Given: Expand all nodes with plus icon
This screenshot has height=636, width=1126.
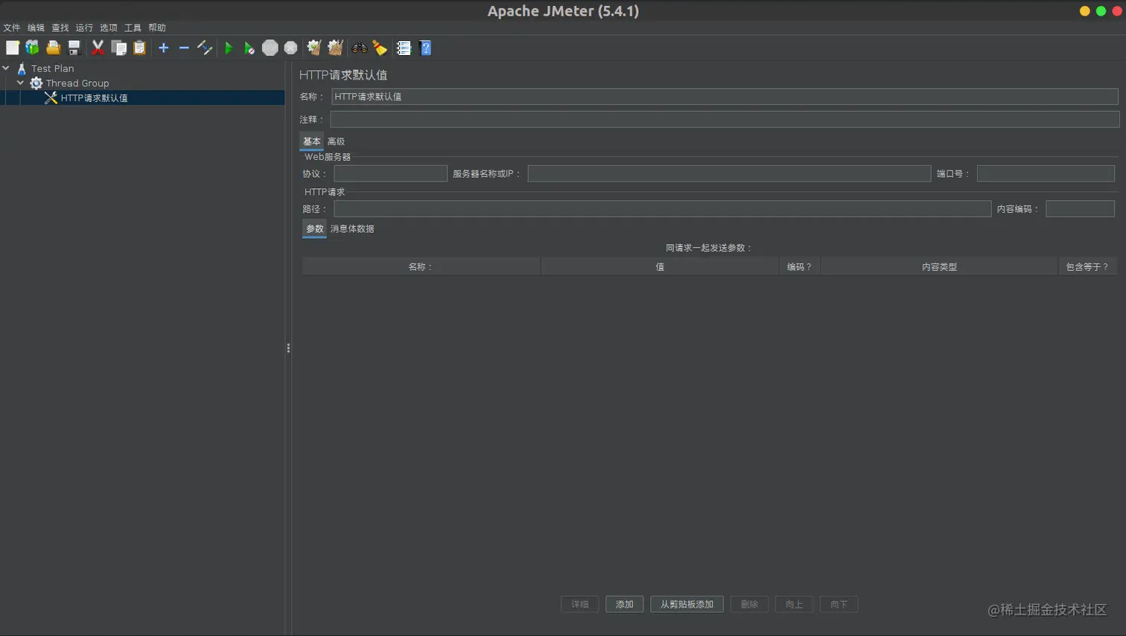Looking at the screenshot, I should tap(164, 48).
